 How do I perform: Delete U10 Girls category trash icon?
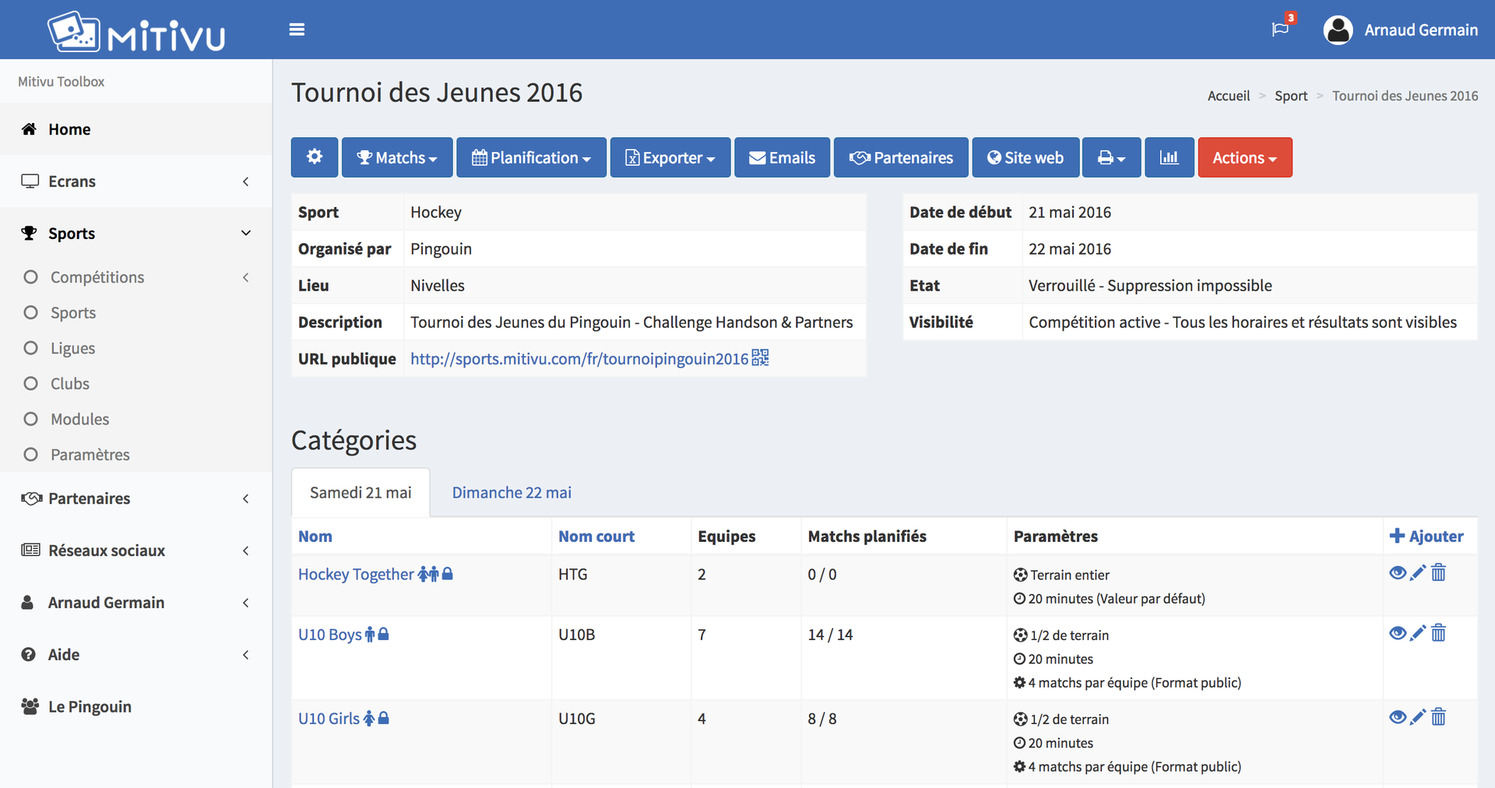[x=1438, y=717]
